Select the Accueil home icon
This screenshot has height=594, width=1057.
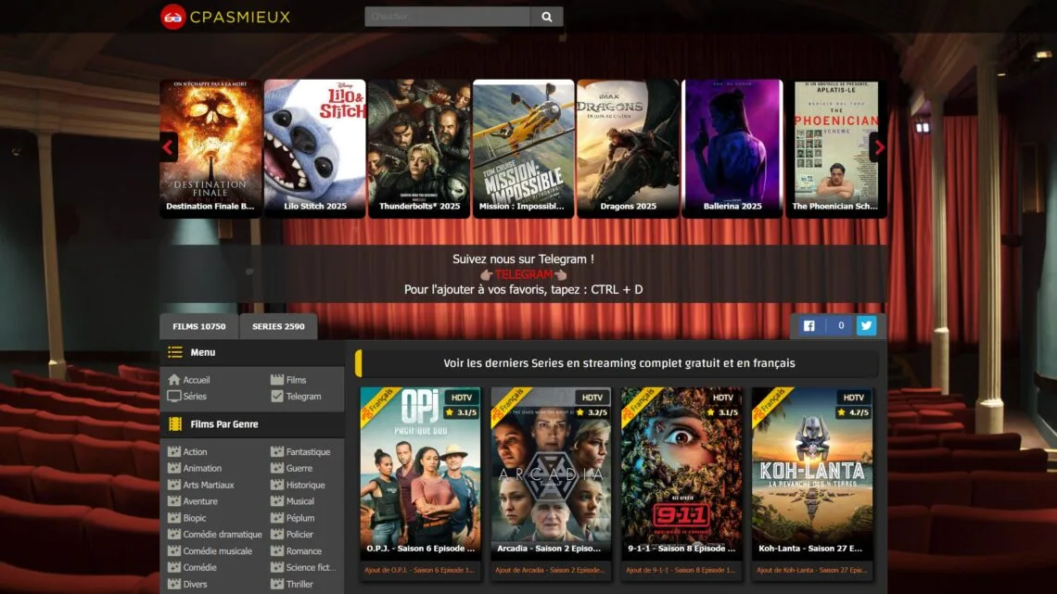(x=175, y=379)
